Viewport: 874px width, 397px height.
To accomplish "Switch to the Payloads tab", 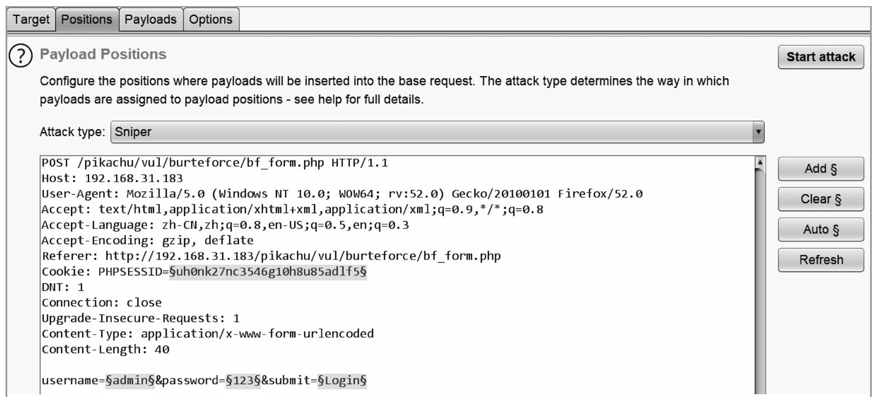I will 151,20.
